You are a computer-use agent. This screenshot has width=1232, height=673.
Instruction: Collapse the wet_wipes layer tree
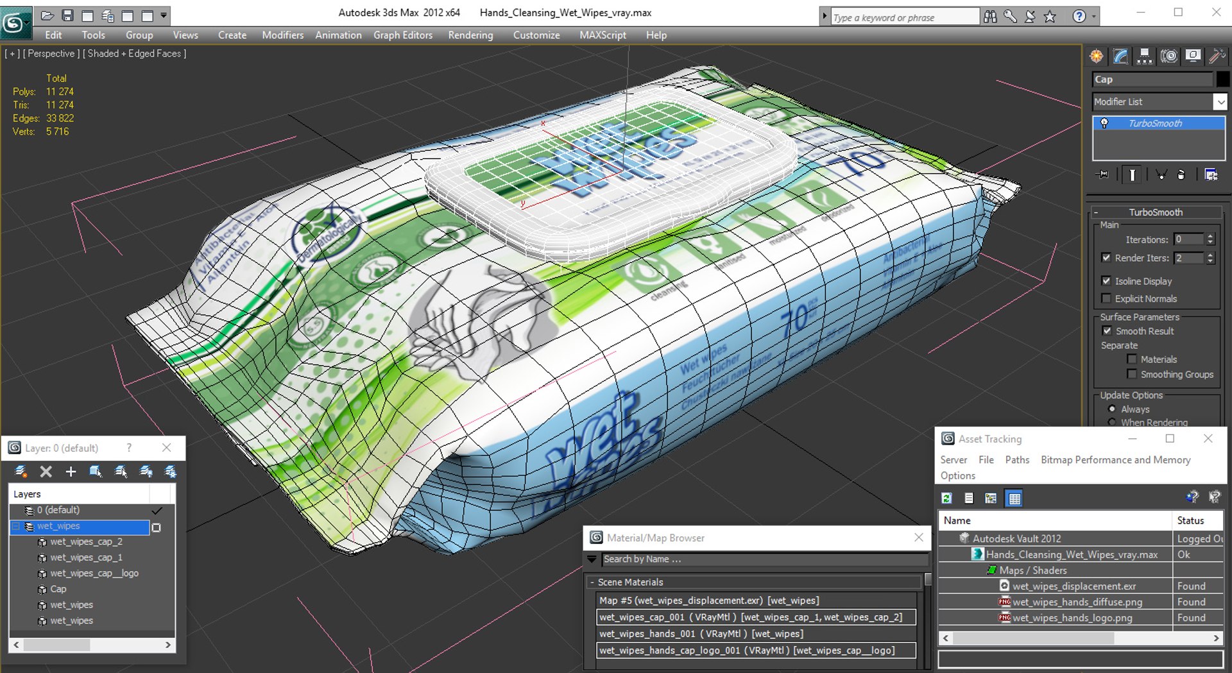16,526
